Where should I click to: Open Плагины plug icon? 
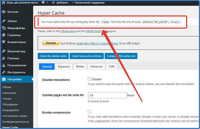[4, 58]
